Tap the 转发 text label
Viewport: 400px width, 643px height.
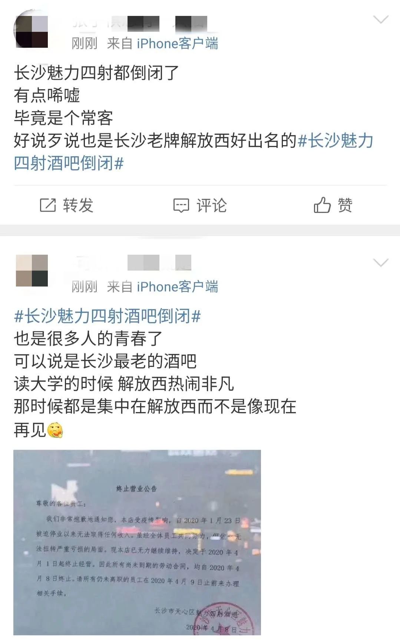pyautogui.click(x=78, y=205)
